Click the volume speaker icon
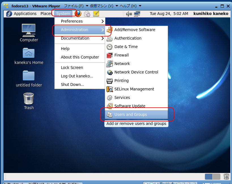 [x=129, y=14]
